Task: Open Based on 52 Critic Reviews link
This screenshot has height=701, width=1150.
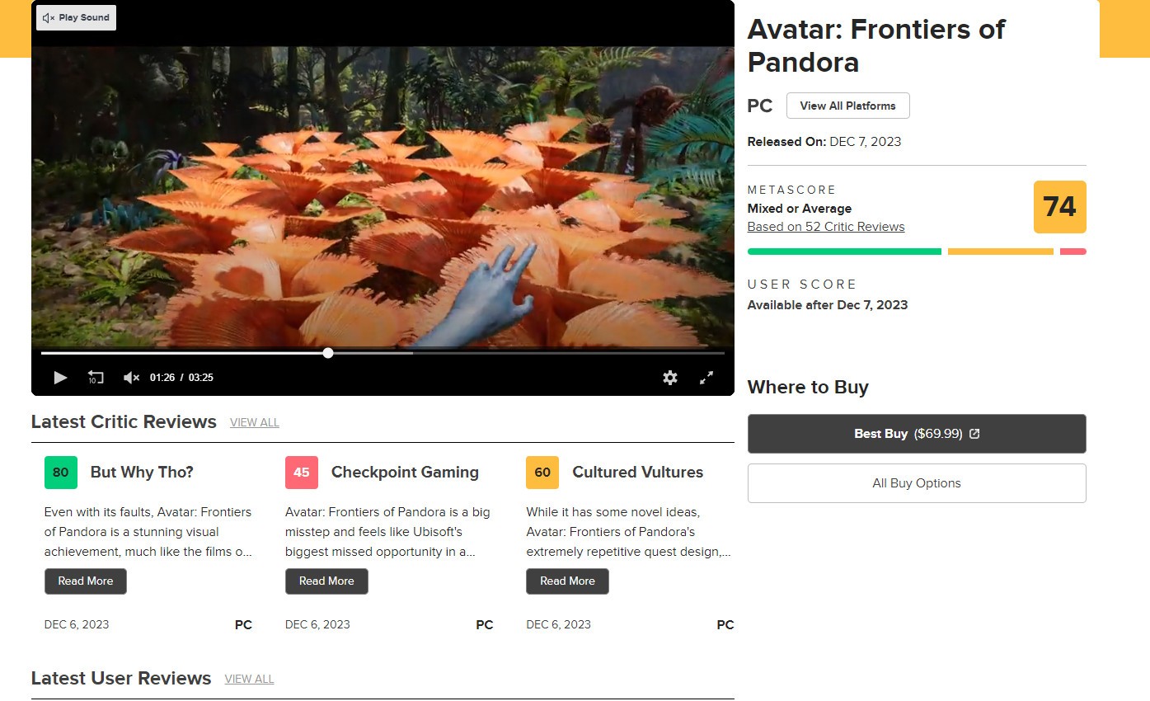Action: point(825,227)
